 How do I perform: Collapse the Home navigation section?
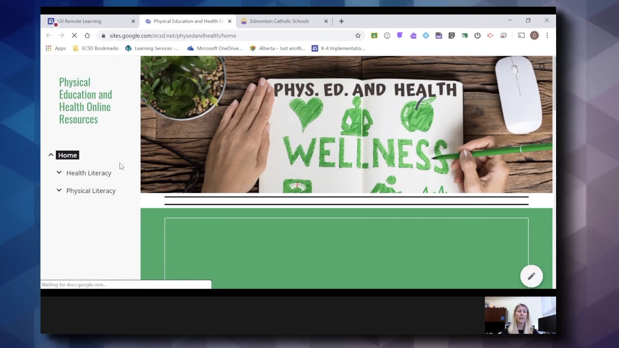51,155
